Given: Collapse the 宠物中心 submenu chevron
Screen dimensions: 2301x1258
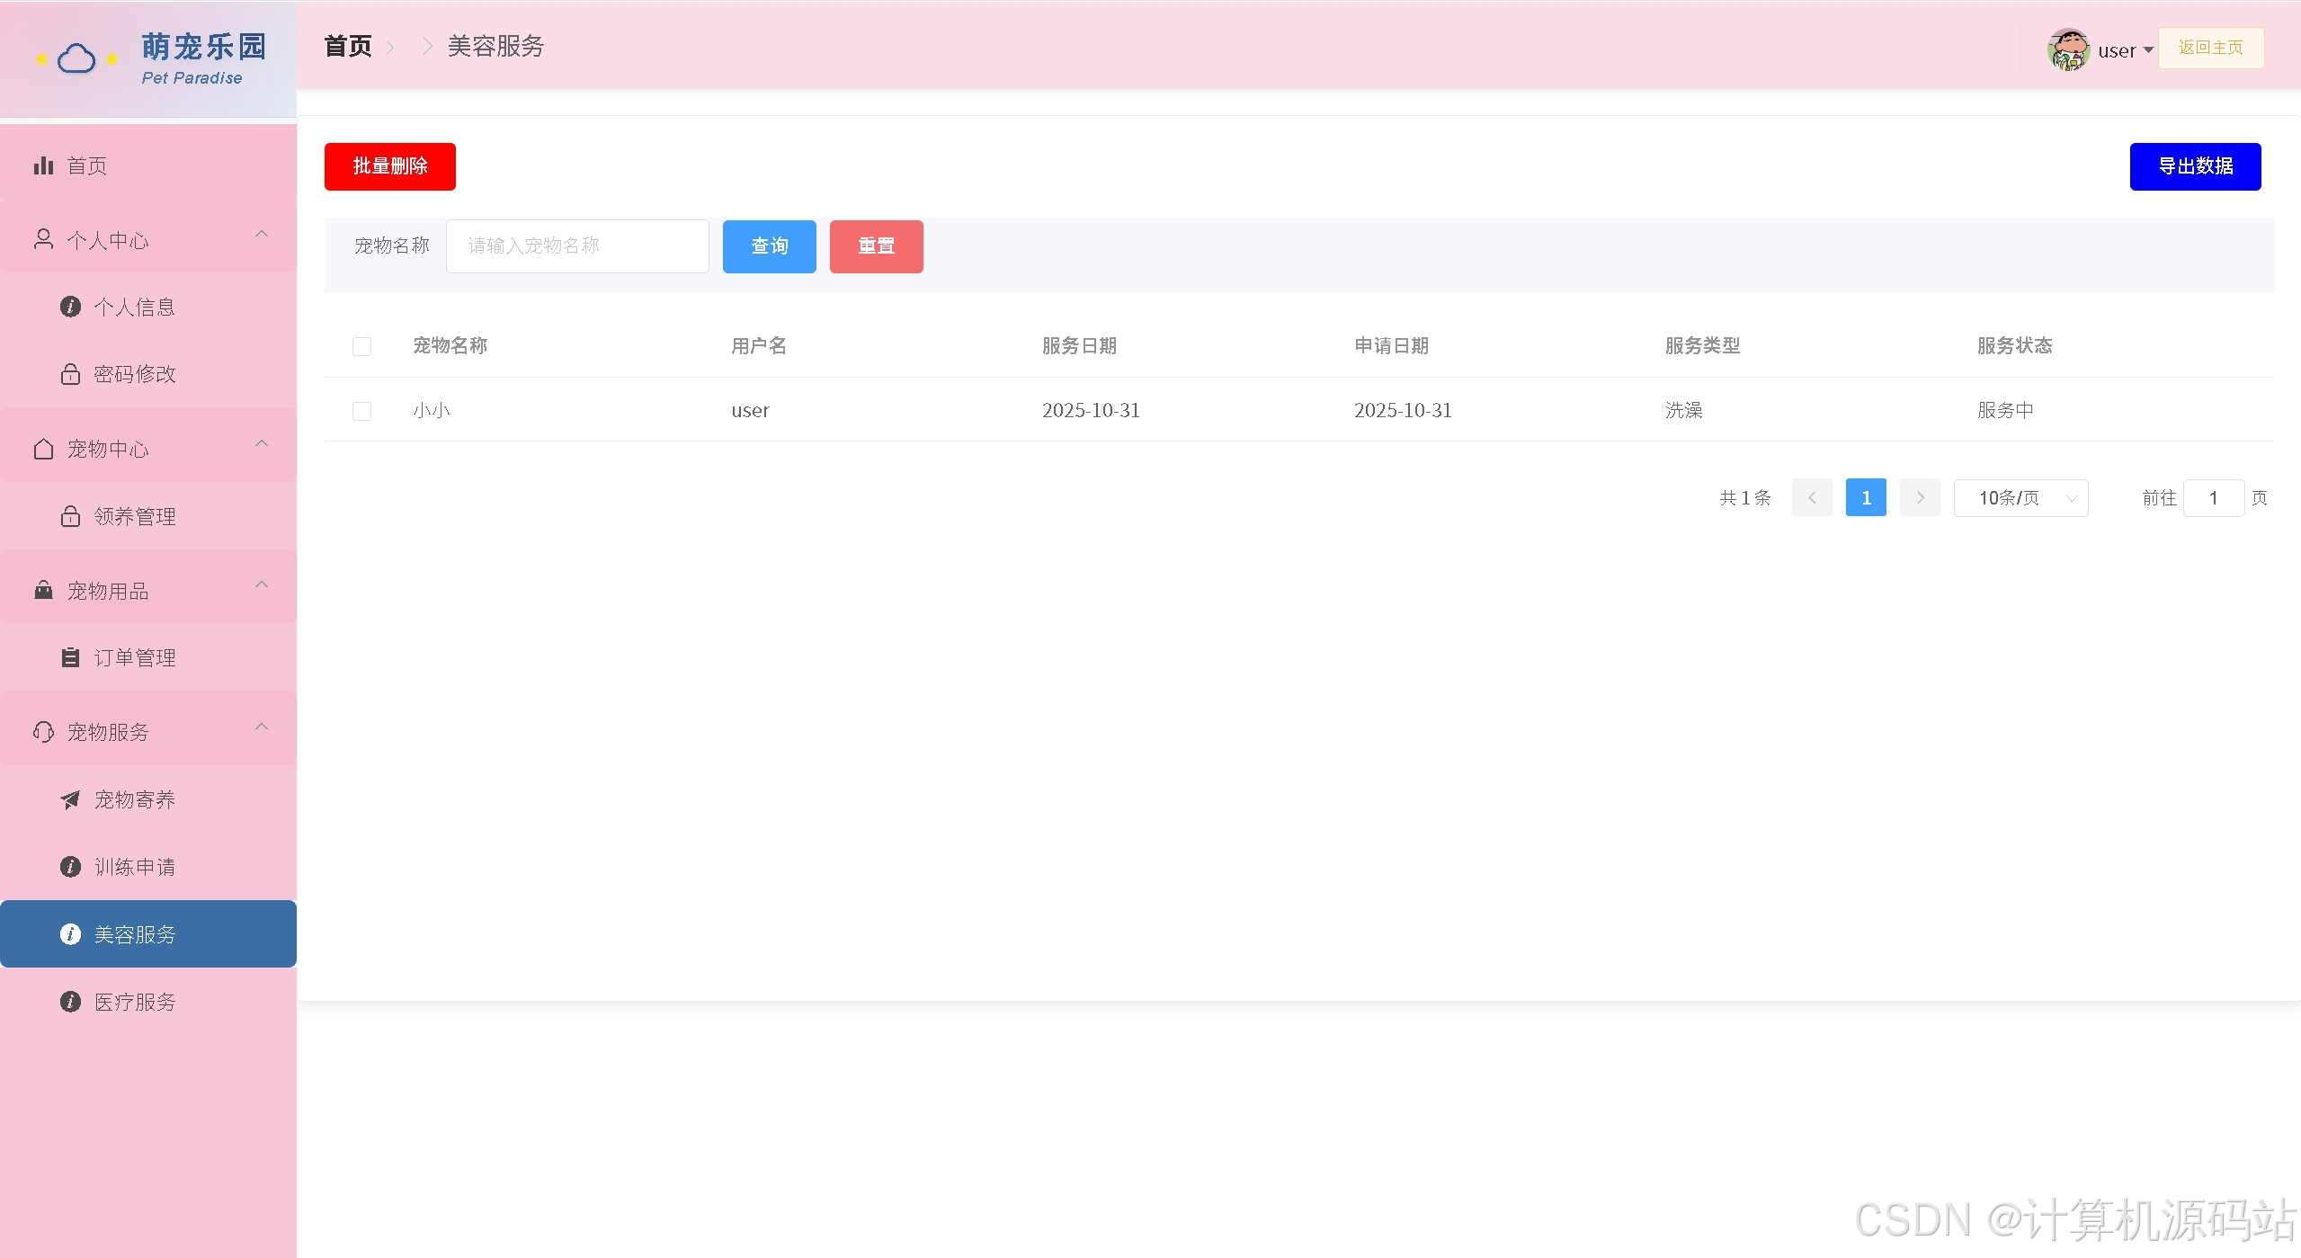Looking at the screenshot, I should (262, 443).
